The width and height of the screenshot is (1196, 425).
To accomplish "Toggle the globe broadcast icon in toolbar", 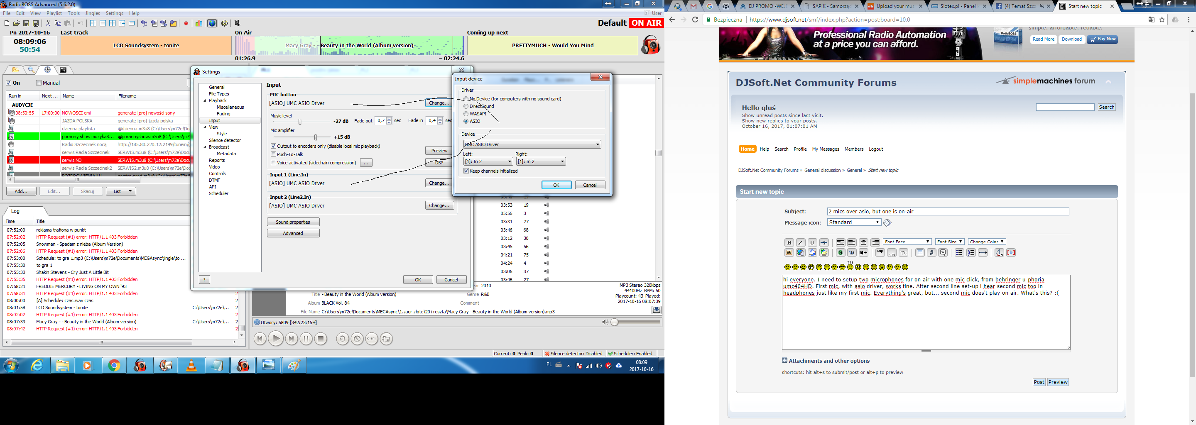I will (x=212, y=23).
